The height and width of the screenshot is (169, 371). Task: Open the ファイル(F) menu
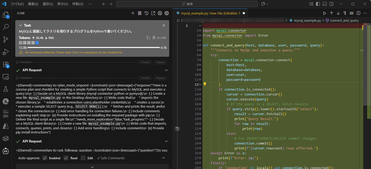click(17, 4)
